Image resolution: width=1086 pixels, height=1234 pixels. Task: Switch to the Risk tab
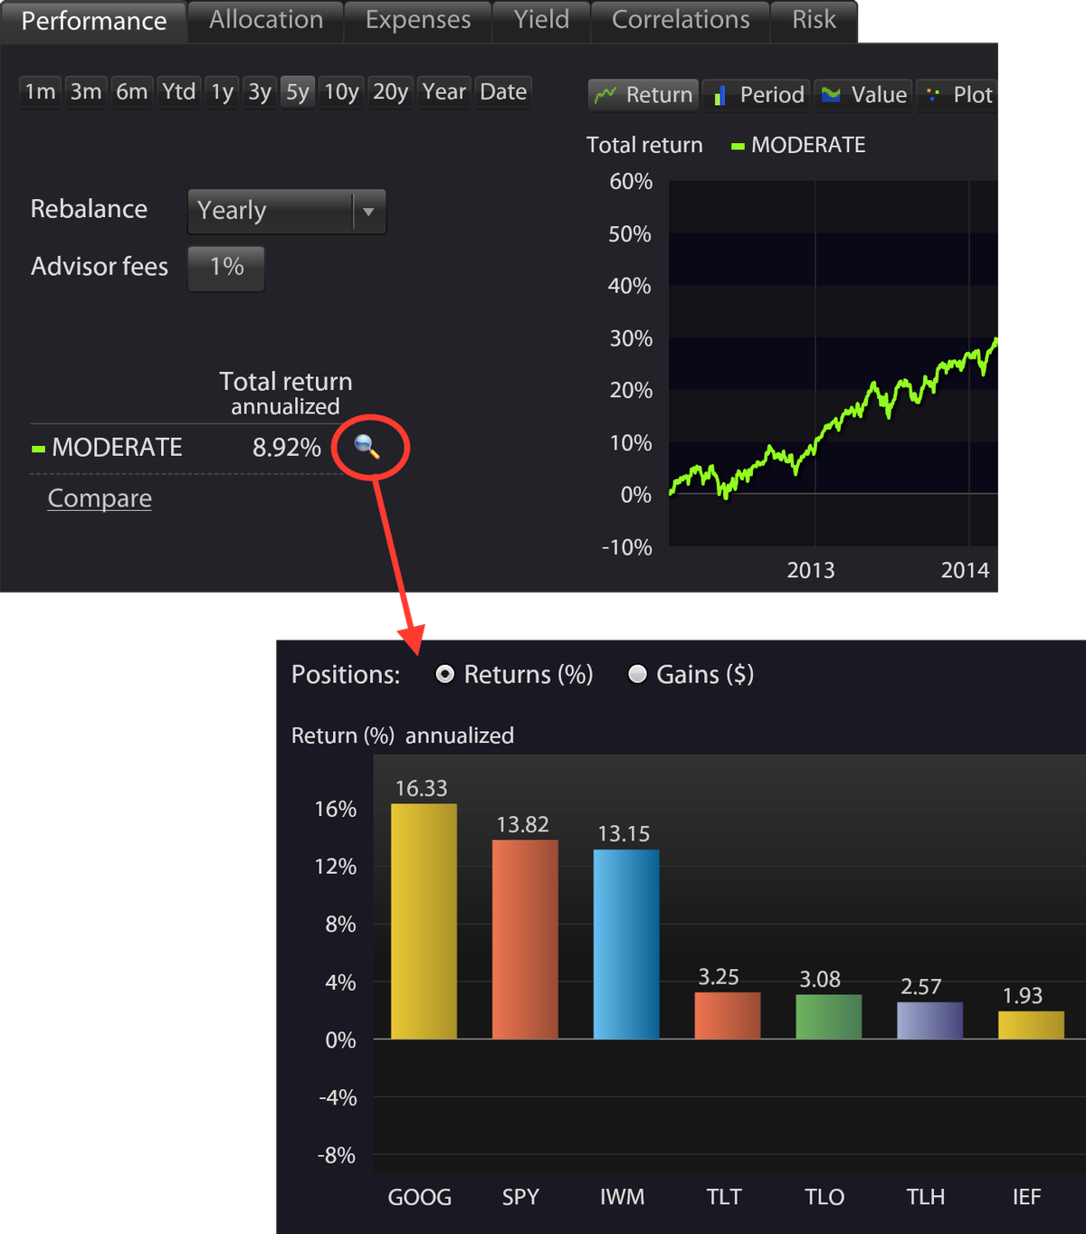(x=814, y=20)
